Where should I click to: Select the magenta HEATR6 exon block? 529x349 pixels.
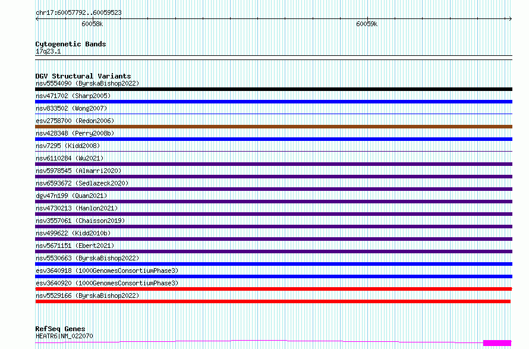tap(497, 343)
